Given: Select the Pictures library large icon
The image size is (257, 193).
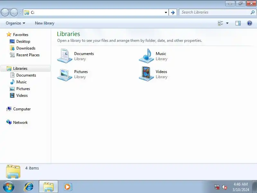Looking at the screenshot, I should 65,75.
